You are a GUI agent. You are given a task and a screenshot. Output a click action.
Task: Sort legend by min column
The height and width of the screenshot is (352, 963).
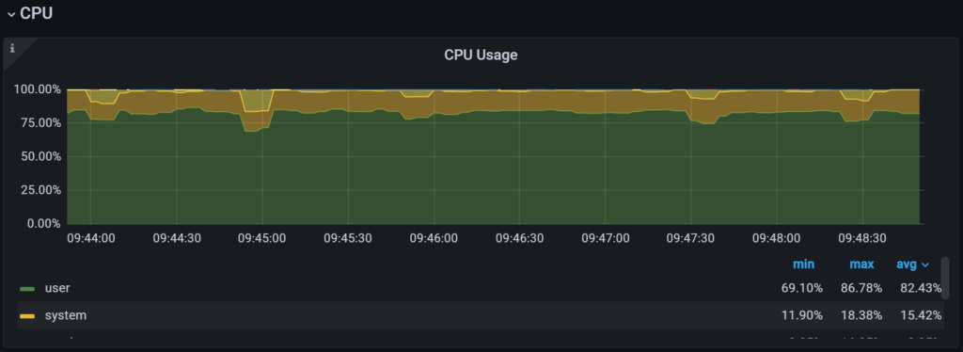[x=803, y=264]
